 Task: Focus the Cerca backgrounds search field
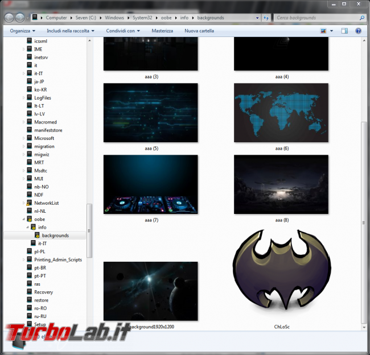click(316, 18)
